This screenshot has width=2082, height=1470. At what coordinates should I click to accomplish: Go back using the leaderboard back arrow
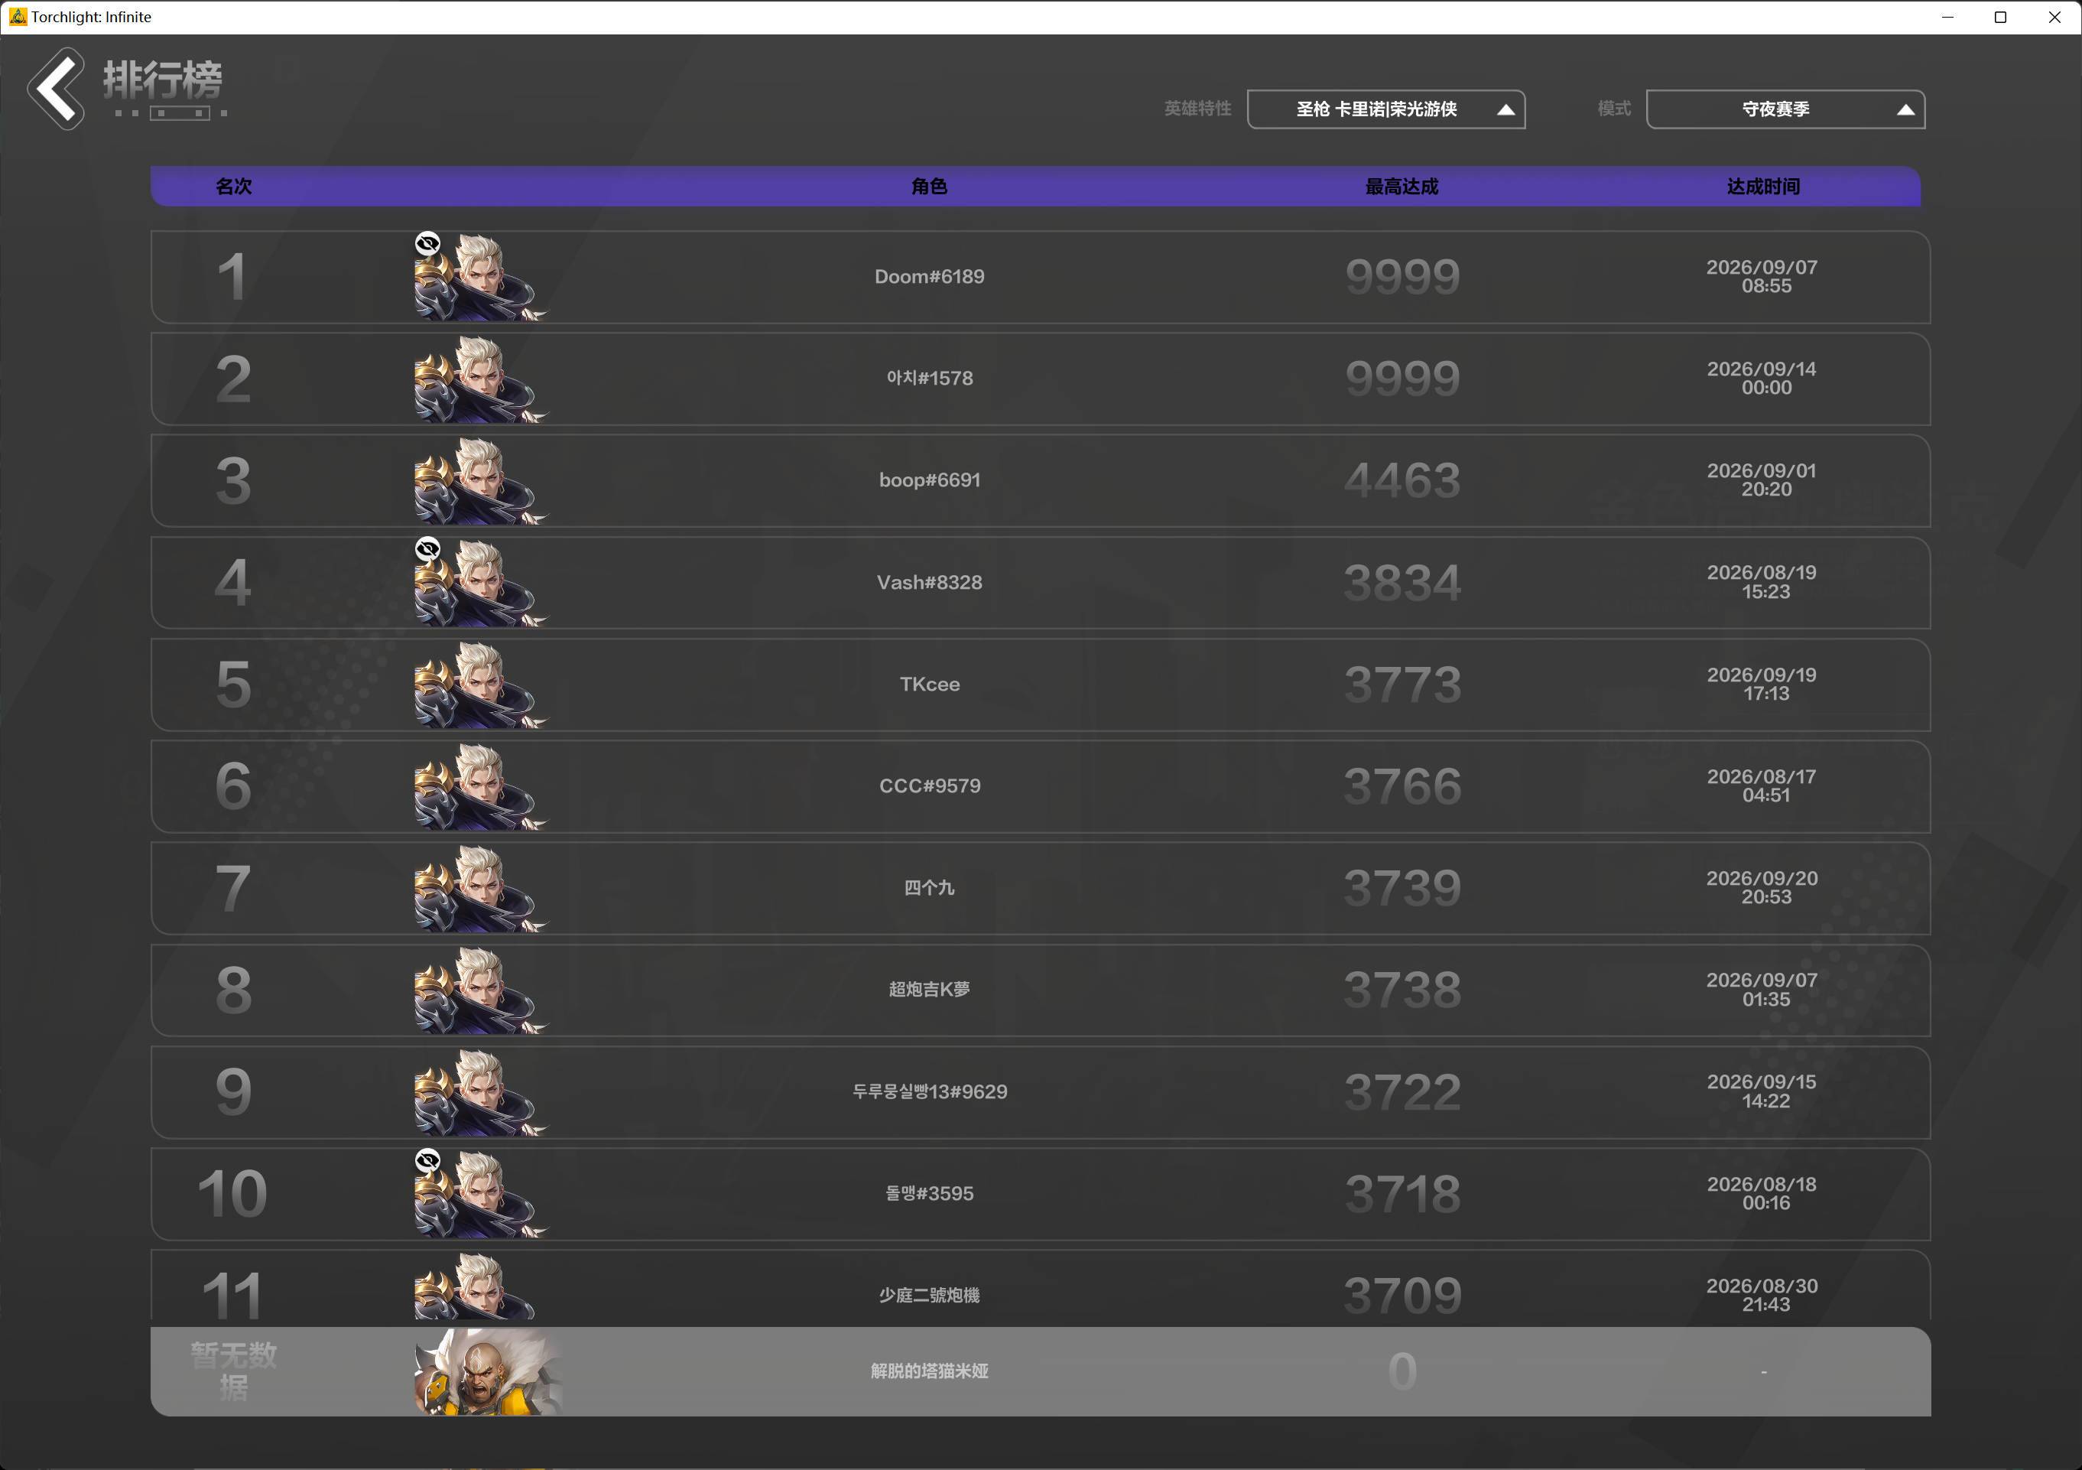(x=57, y=89)
